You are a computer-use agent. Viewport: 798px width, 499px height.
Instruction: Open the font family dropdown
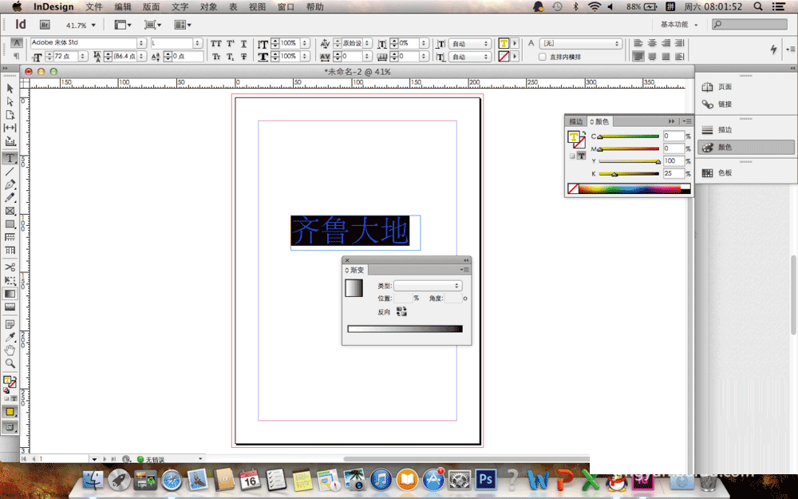[x=141, y=43]
